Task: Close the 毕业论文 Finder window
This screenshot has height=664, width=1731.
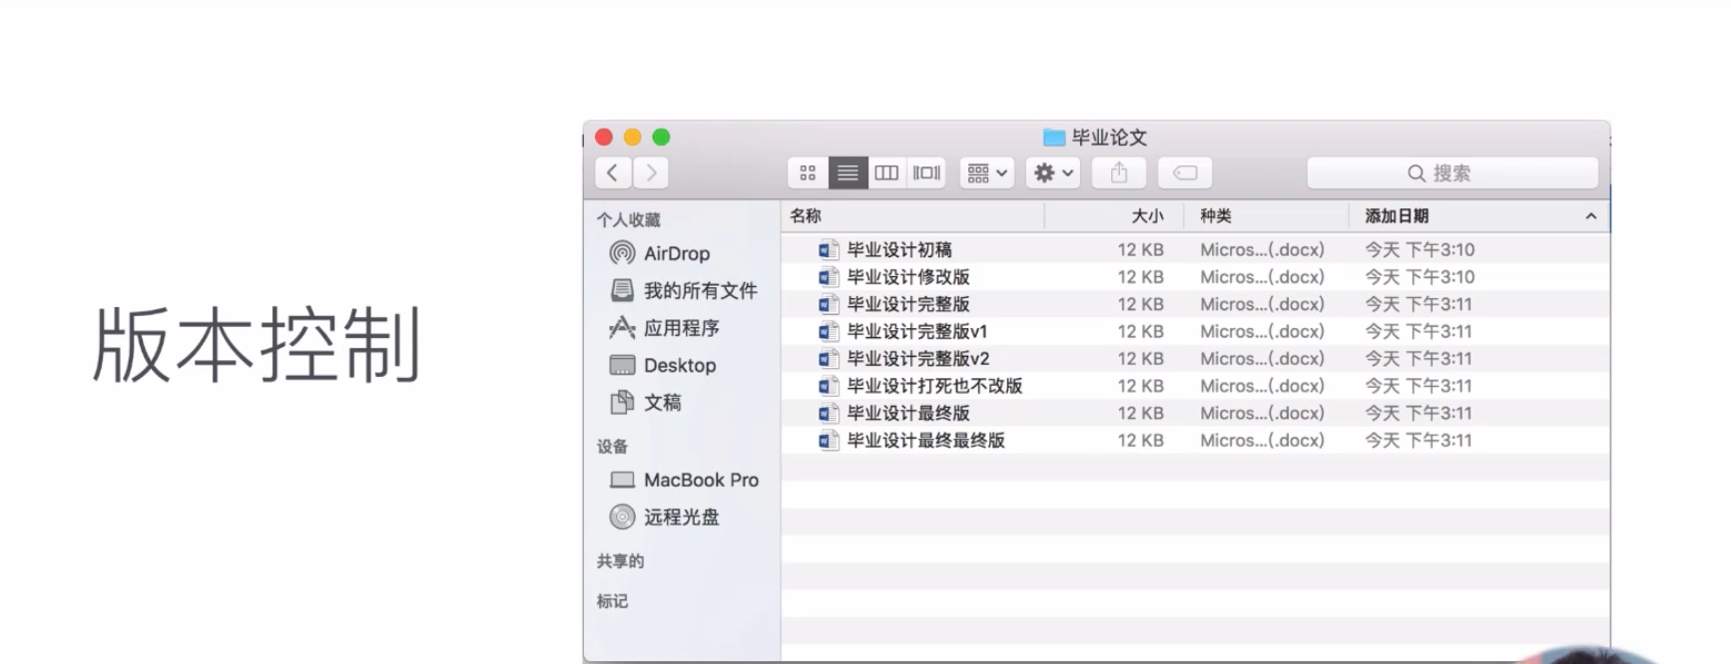Action: 604,137
